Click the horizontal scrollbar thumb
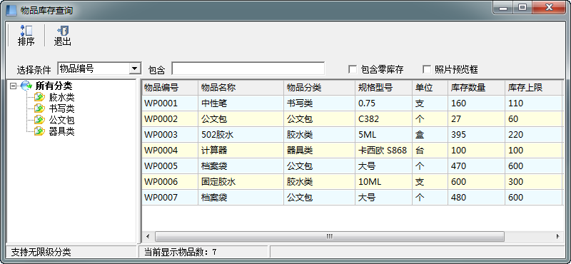The height and width of the screenshot is (264, 571). [x=330, y=236]
